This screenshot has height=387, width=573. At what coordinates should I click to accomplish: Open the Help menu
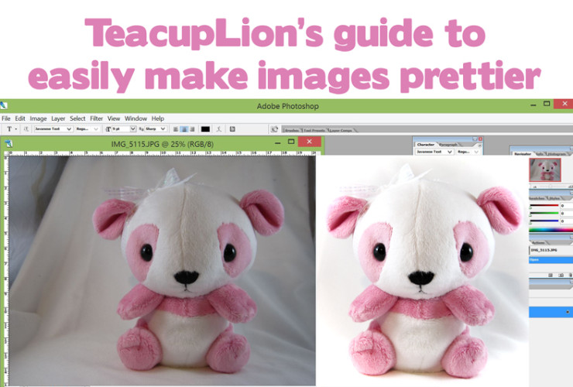click(158, 118)
